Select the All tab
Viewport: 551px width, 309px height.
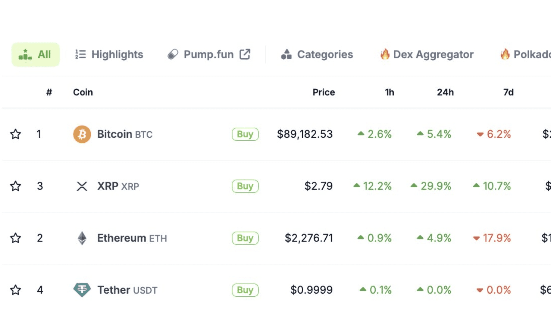point(35,54)
